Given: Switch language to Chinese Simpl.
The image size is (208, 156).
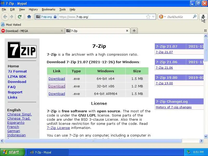Looking at the screenshot, I should [x=20, y=114].
